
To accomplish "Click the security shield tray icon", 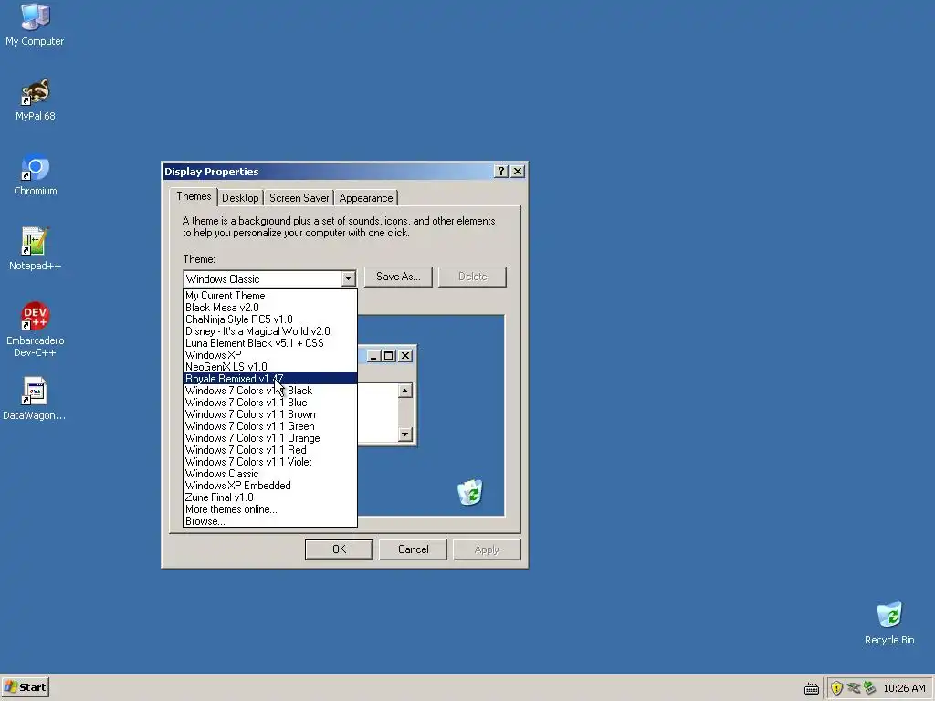I will coord(836,688).
